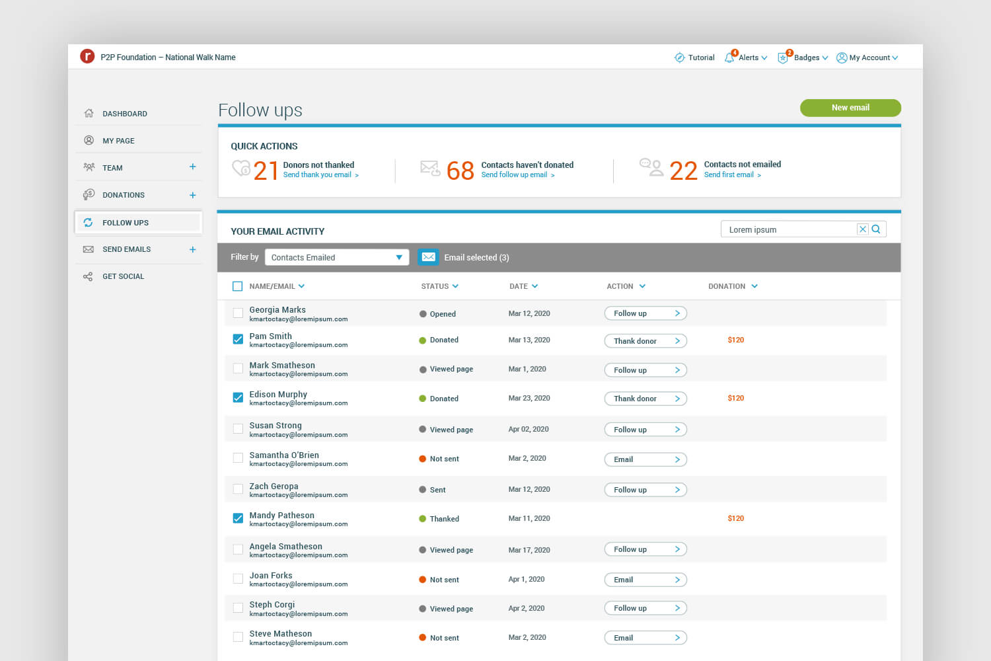Check the Samantha O'Brien row checkbox
The image size is (991, 661).
click(x=238, y=457)
